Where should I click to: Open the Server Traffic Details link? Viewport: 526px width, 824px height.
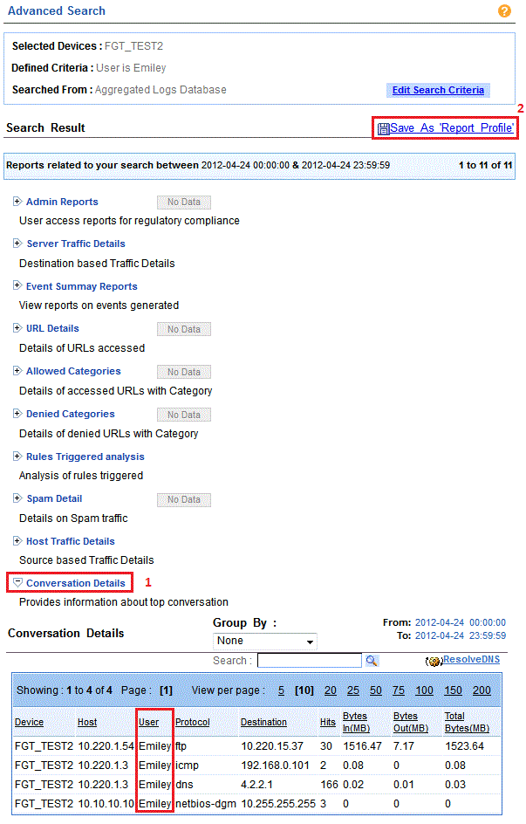pos(76,244)
